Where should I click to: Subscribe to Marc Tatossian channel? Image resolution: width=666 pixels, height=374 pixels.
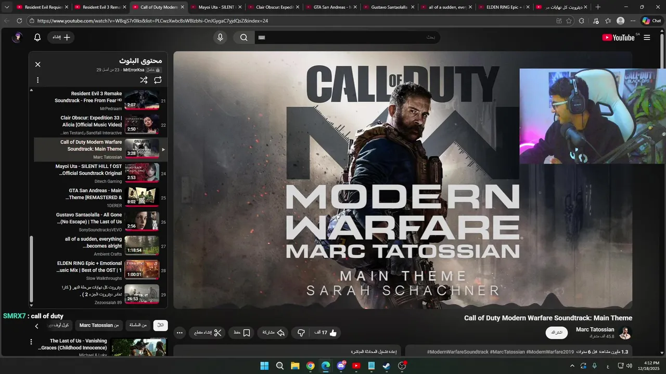tap(557, 332)
